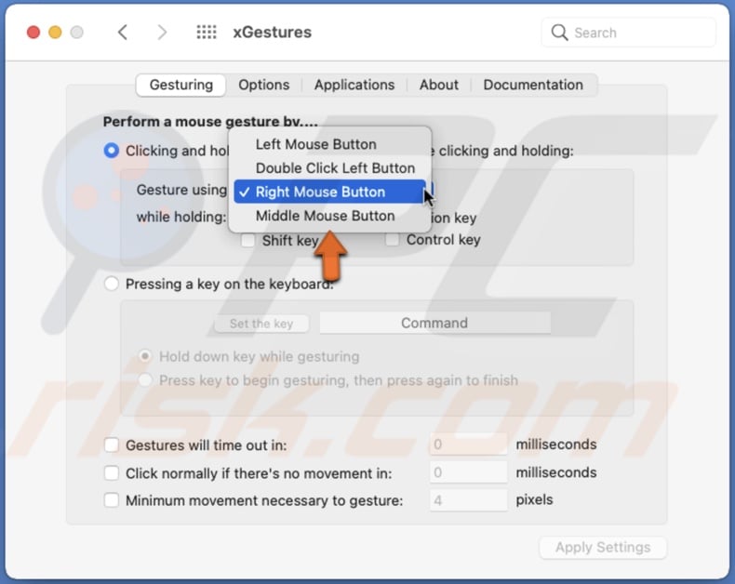The image size is (735, 584).
Task: Show all preferences grid icon
Action: tap(207, 33)
